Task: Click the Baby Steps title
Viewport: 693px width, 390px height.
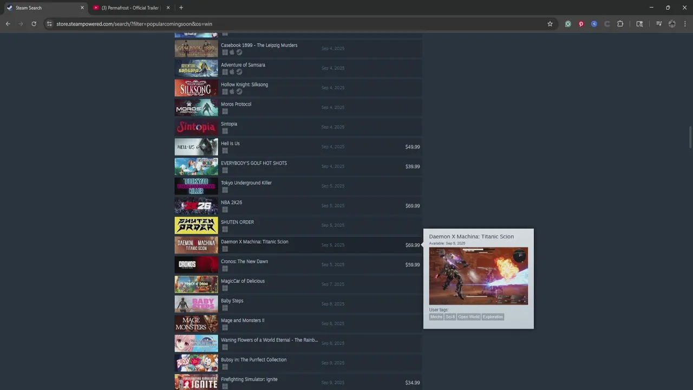Action: (x=232, y=301)
